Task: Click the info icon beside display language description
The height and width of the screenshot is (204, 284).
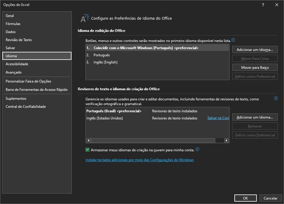Action: click(x=233, y=40)
